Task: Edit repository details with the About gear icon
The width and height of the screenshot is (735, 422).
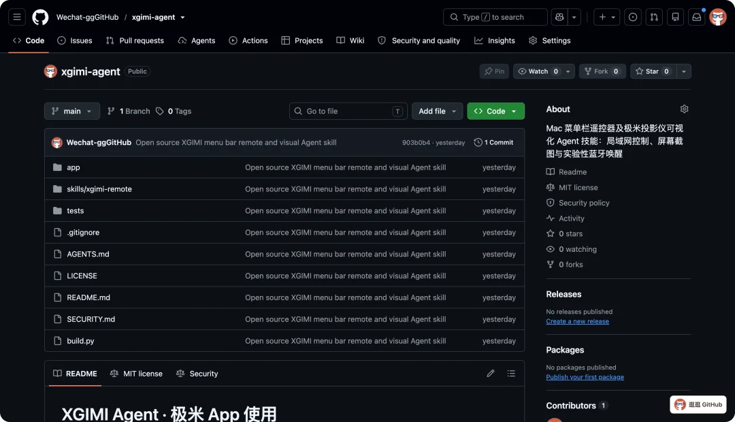Action: coord(684,109)
